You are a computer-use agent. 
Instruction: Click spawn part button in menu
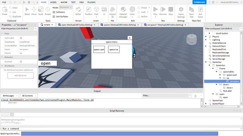click(99, 49)
